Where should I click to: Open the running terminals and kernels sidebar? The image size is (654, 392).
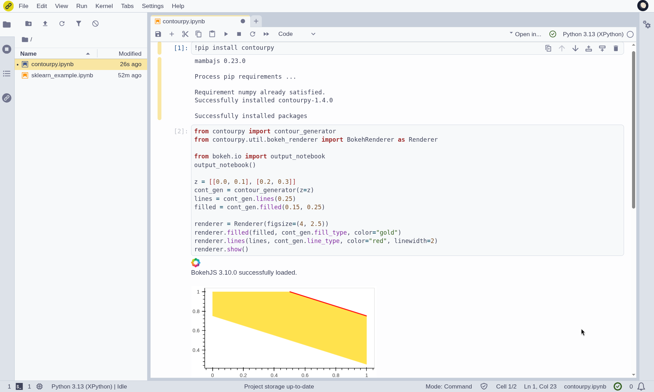tap(7, 49)
